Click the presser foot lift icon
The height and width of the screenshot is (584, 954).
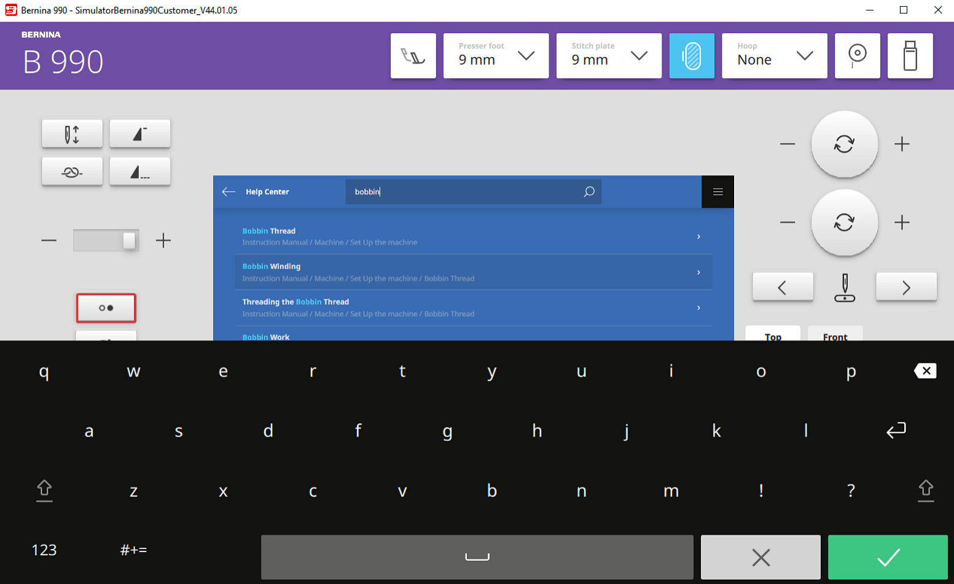[x=413, y=56]
